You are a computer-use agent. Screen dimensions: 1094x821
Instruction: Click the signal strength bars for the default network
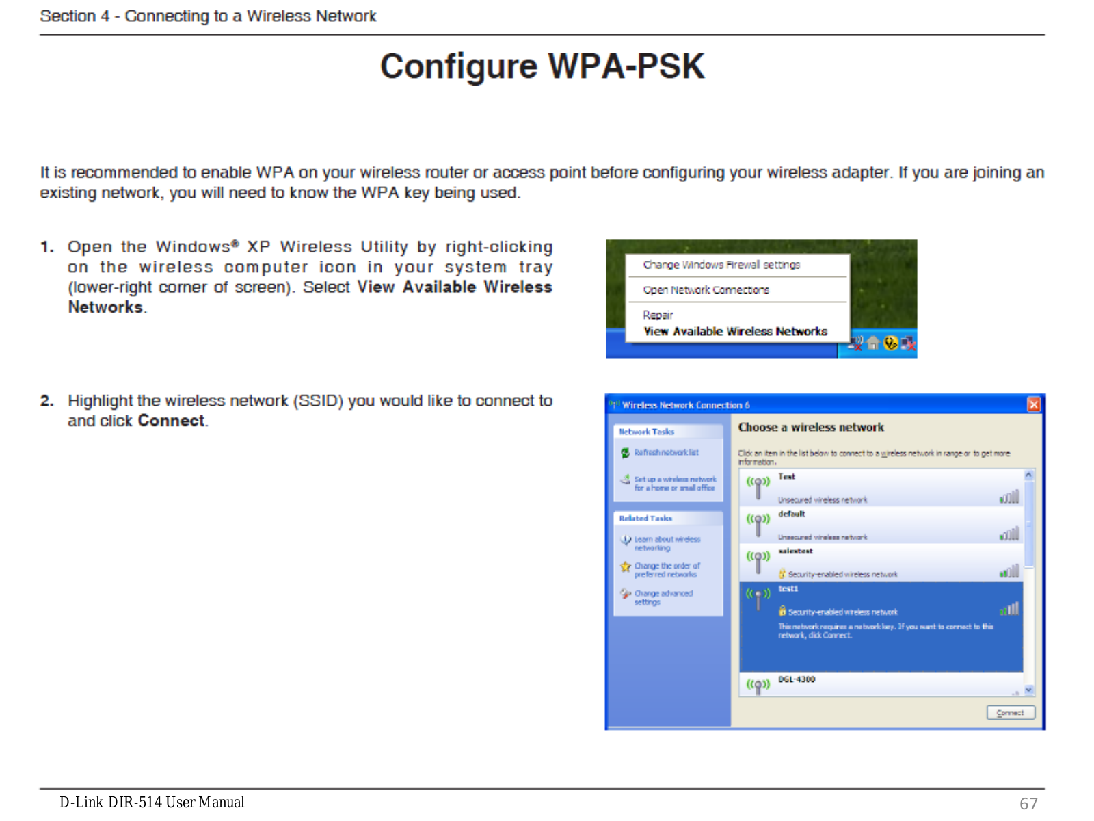(1009, 534)
